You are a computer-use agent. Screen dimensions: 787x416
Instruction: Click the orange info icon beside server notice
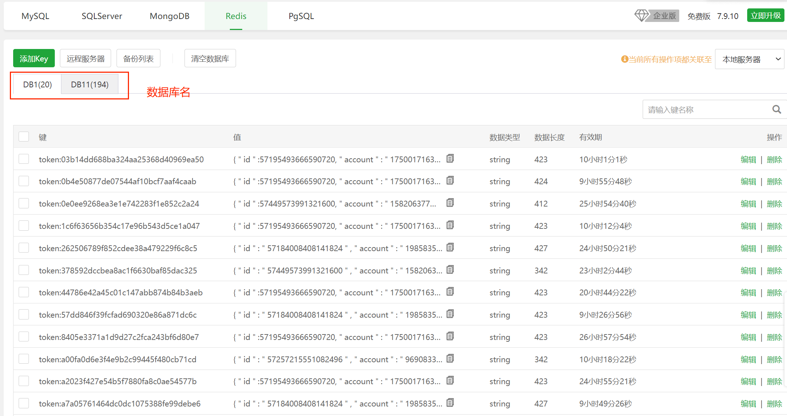tap(624, 59)
